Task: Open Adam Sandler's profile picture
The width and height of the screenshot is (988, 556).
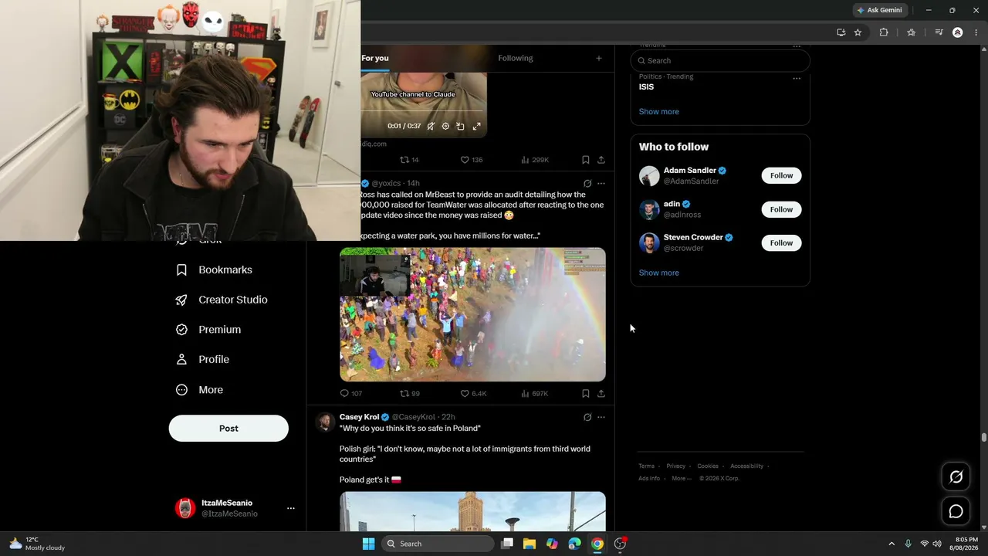Action: click(x=649, y=176)
